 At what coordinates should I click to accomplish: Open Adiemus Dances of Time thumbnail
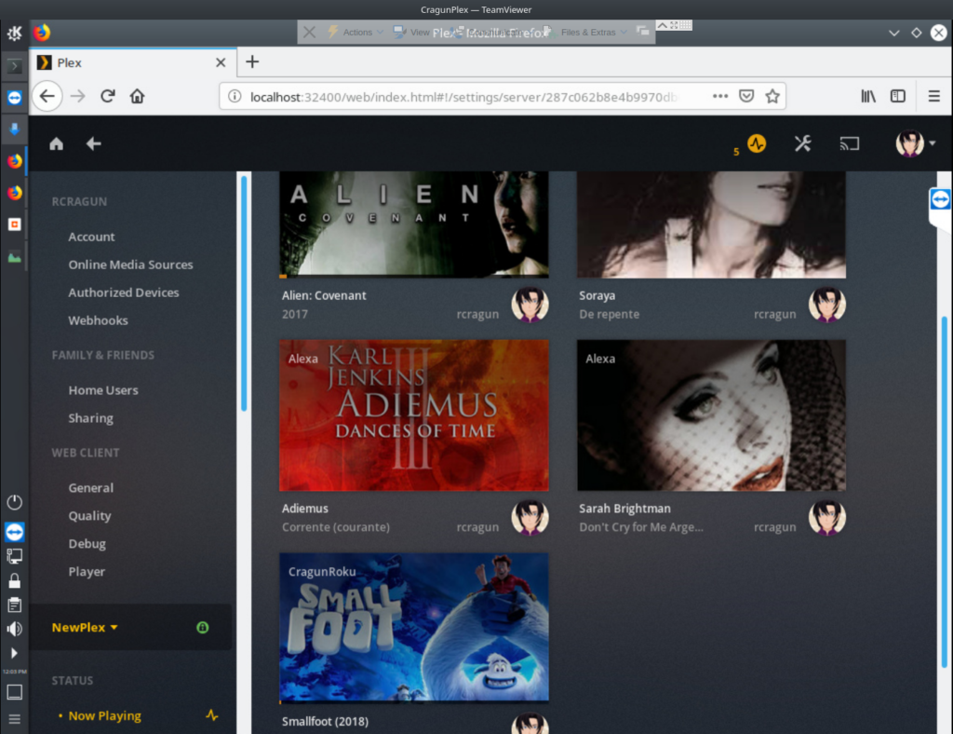point(414,415)
